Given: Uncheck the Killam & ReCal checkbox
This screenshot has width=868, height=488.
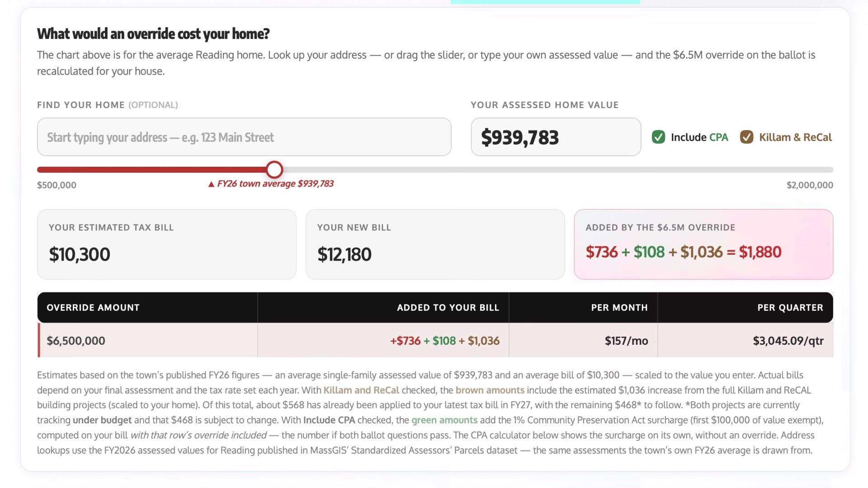Looking at the screenshot, I should (746, 137).
